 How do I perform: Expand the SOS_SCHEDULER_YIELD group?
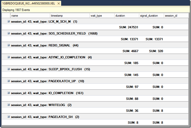[8, 33]
